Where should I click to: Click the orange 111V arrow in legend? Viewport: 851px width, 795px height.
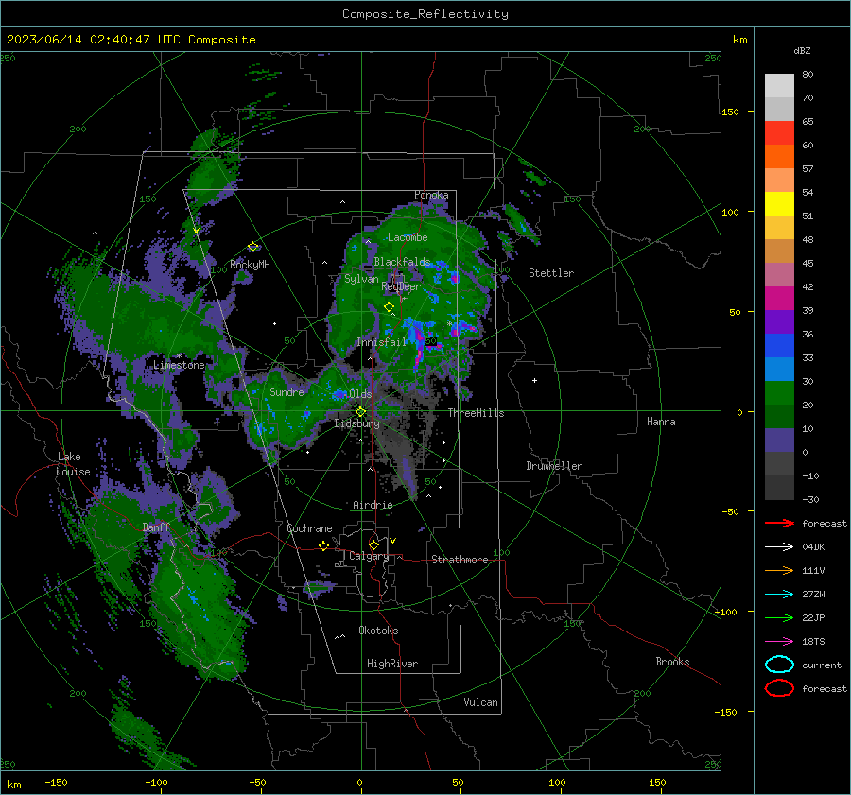tap(779, 570)
